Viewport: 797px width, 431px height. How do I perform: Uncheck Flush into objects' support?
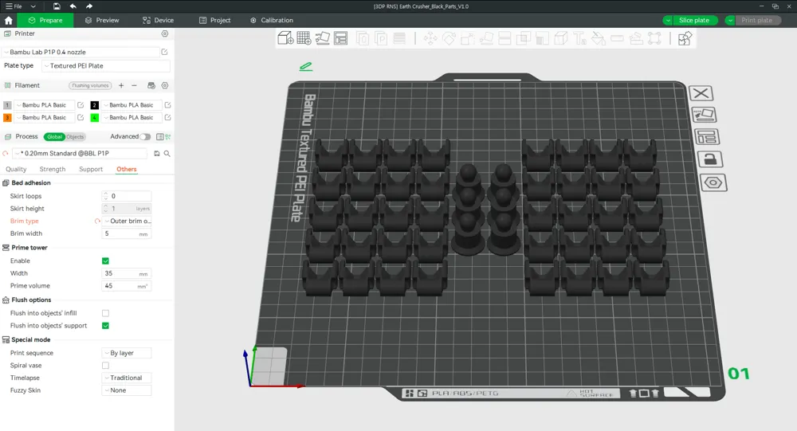point(105,326)
